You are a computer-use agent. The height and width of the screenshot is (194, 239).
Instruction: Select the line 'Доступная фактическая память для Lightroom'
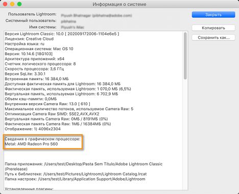[x=62, y=84]
